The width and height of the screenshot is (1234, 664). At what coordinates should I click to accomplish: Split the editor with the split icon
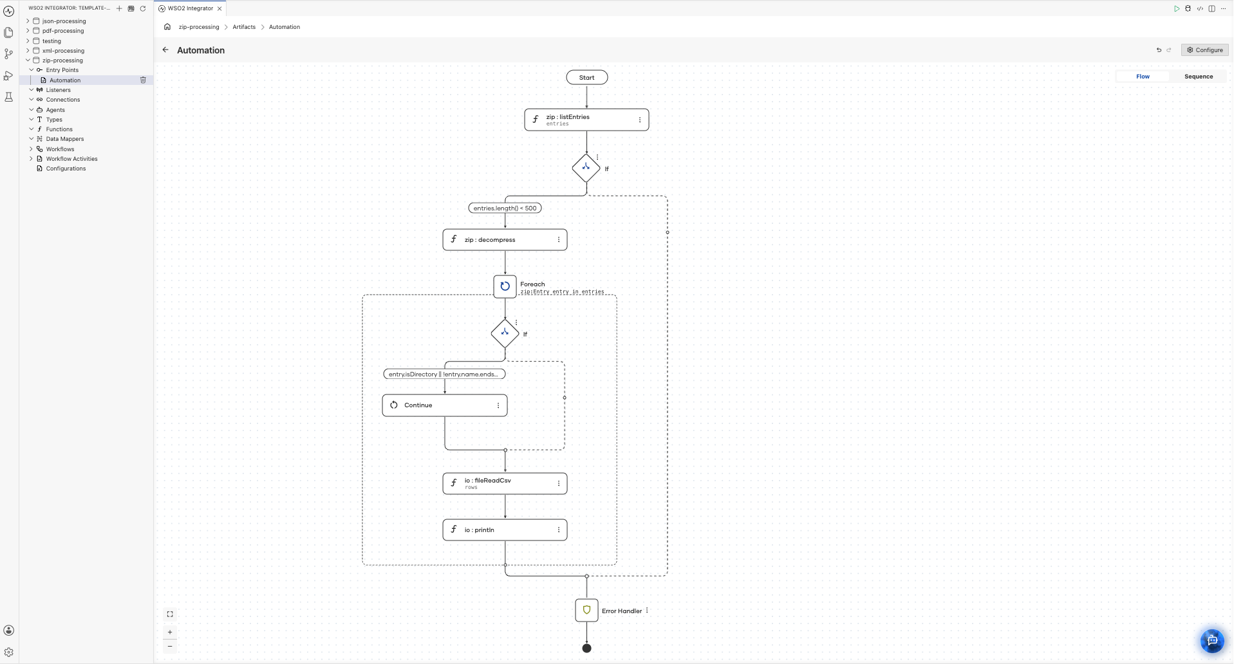1211,8
